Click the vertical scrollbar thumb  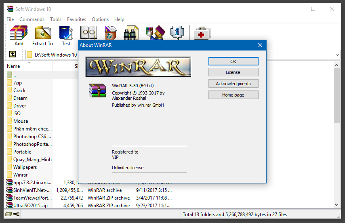tap(337, 96)
